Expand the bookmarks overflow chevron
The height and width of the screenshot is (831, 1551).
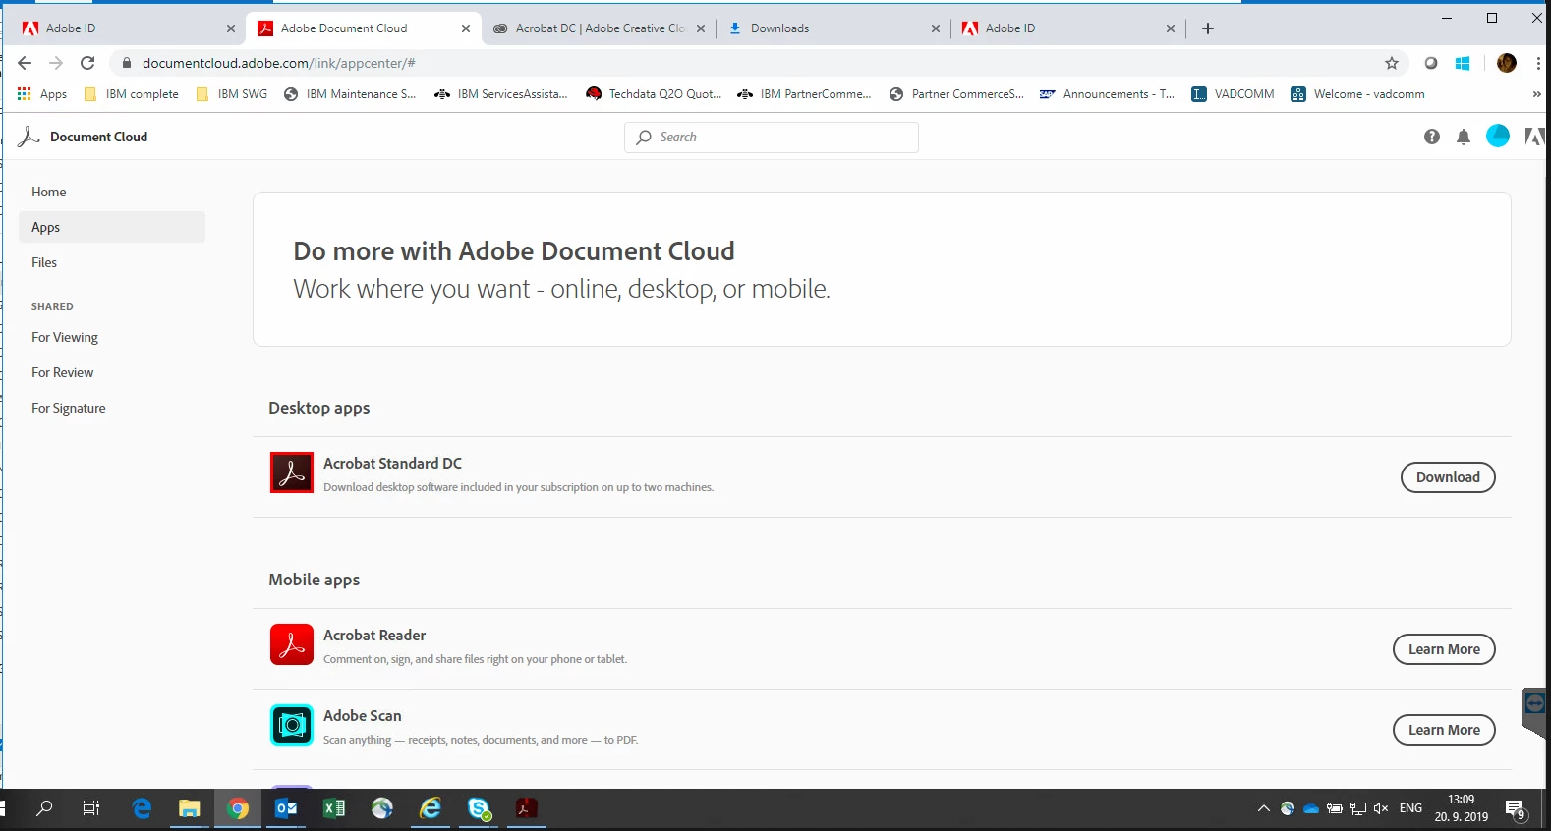pyautogui.click(x=1537, y=94)
